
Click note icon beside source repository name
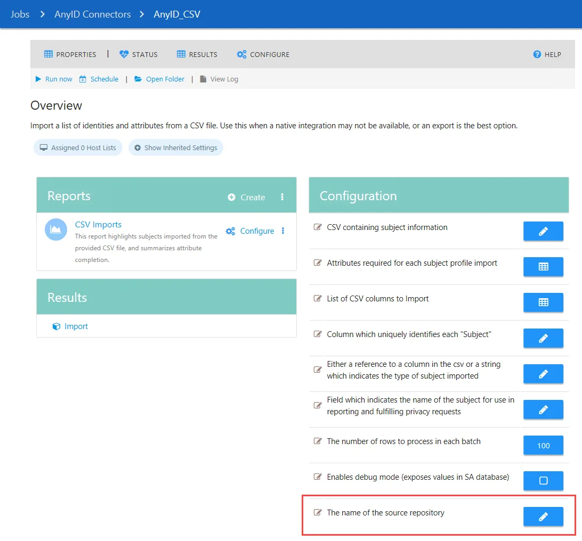coord(317,512)
